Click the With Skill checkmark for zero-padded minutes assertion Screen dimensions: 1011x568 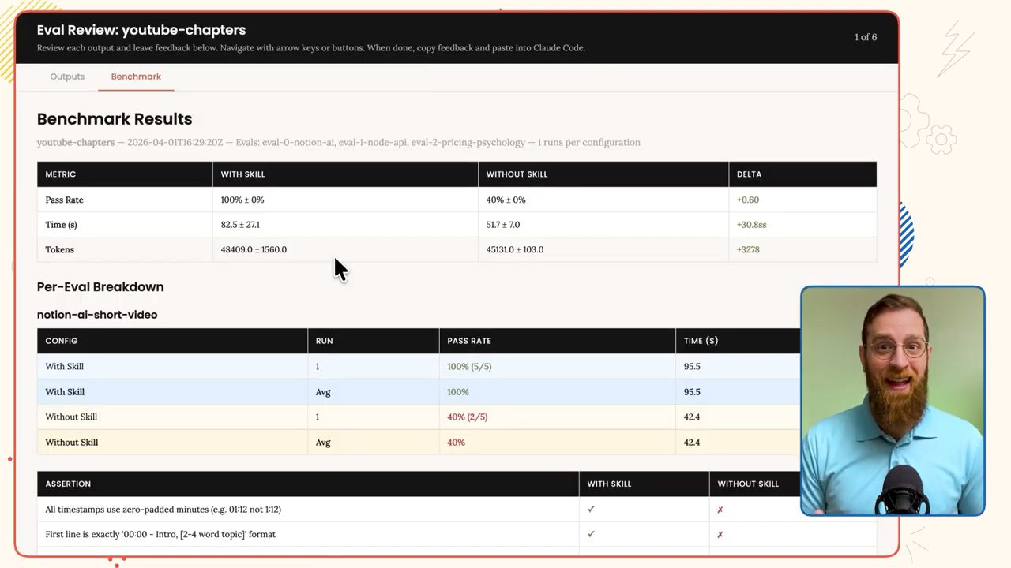click(x=591, y=509)
